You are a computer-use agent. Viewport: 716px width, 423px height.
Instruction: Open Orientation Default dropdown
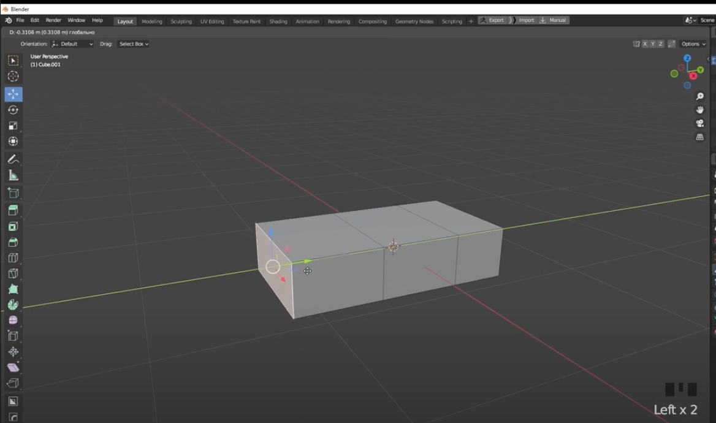(x=72, y=44)
